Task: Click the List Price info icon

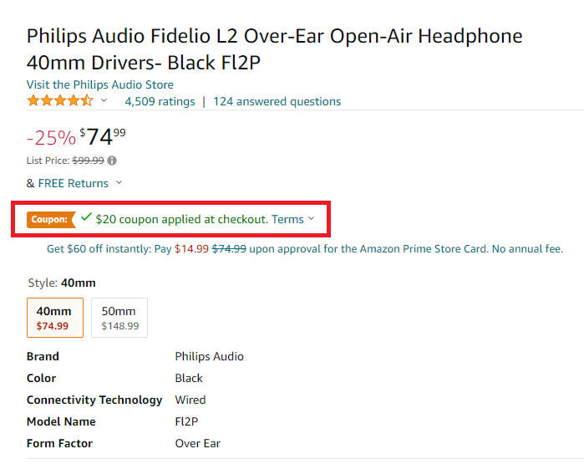Action: click(112, 161)
